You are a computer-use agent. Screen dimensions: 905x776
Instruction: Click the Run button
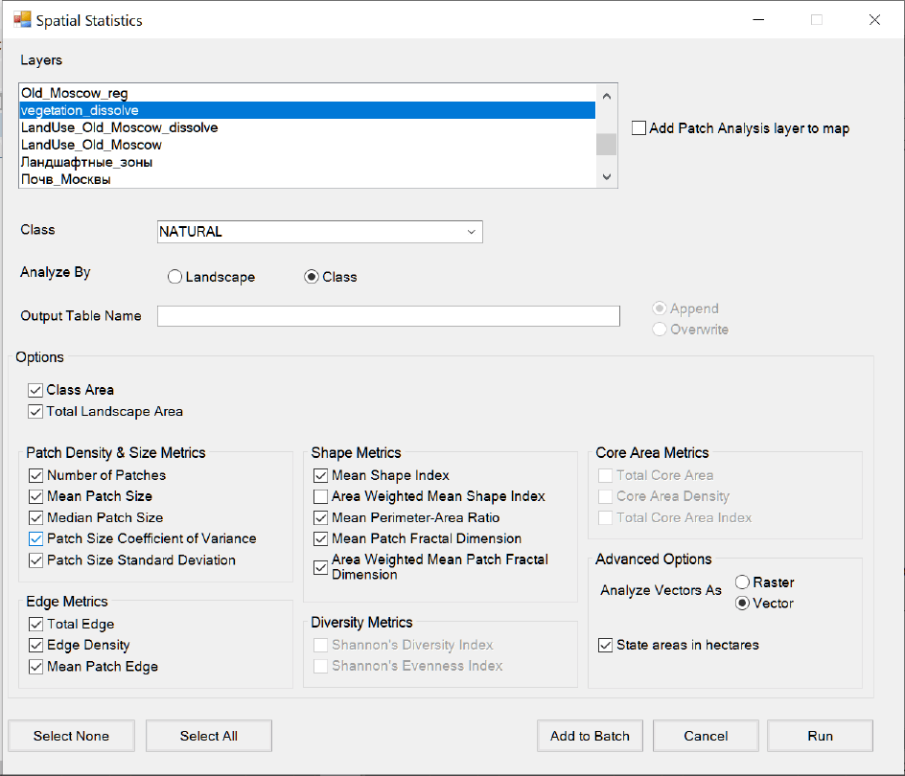point(821,736)
